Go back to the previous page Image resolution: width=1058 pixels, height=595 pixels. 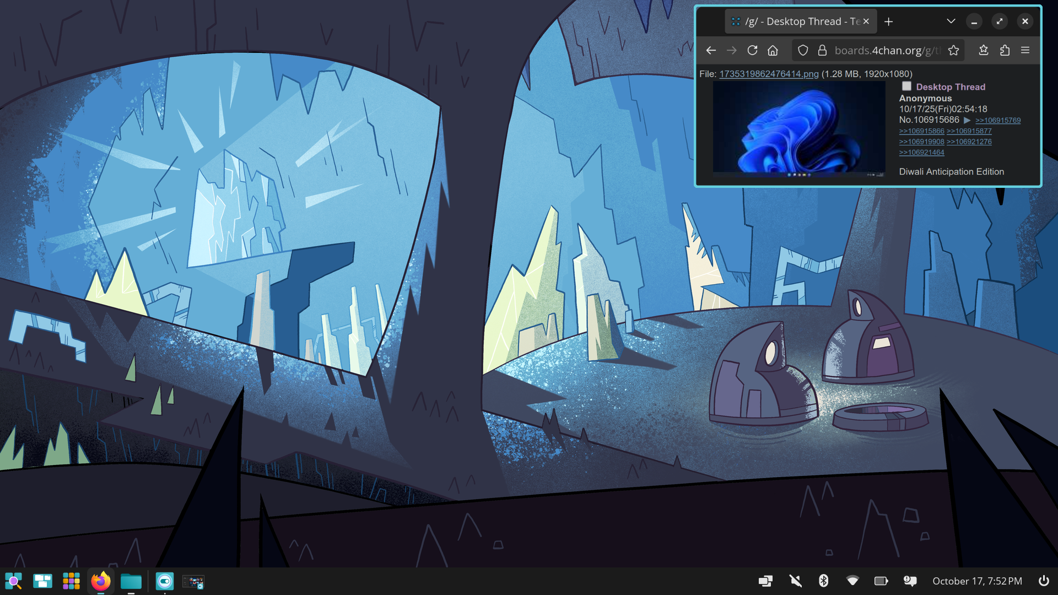711,50
